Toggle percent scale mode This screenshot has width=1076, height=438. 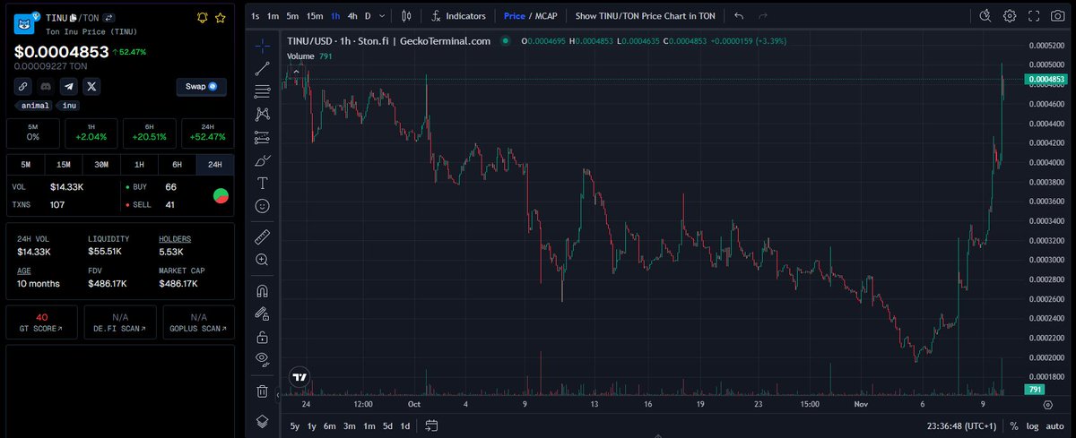(x=1014, y=425)
